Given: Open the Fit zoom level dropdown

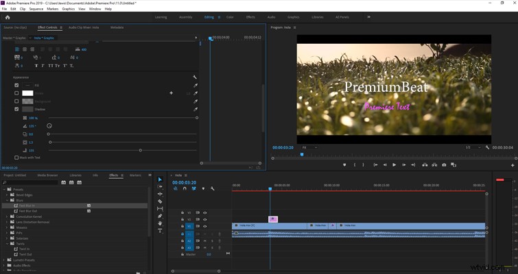Looking at the screenshot, I should coord(309,147).
